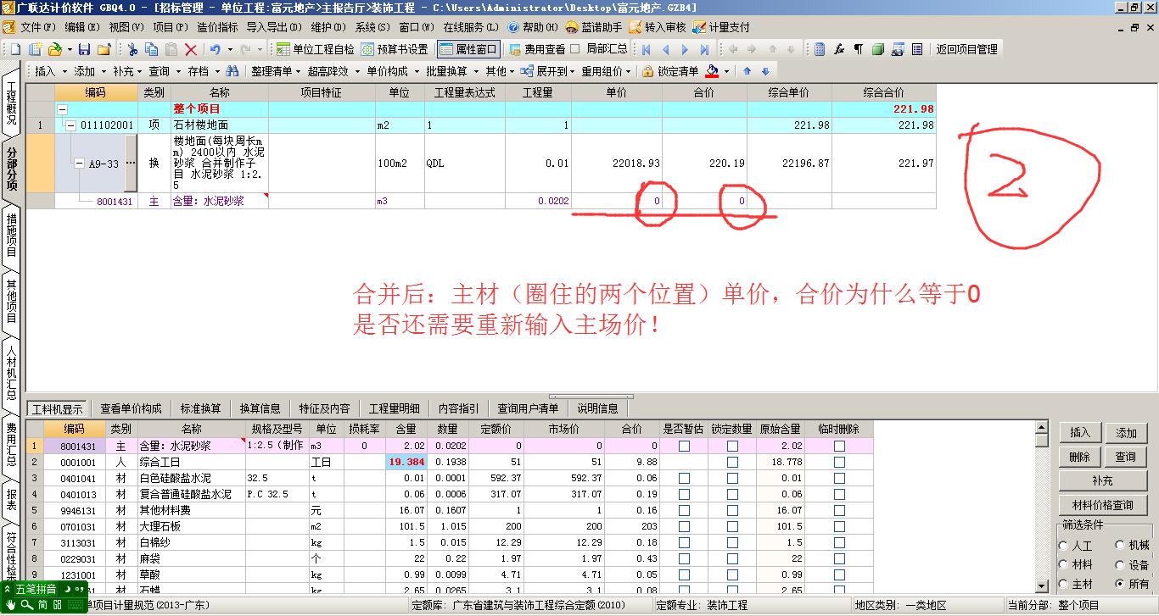
Task: Click the Copy icon in the toolbar
Action: [x=153, y=50]
